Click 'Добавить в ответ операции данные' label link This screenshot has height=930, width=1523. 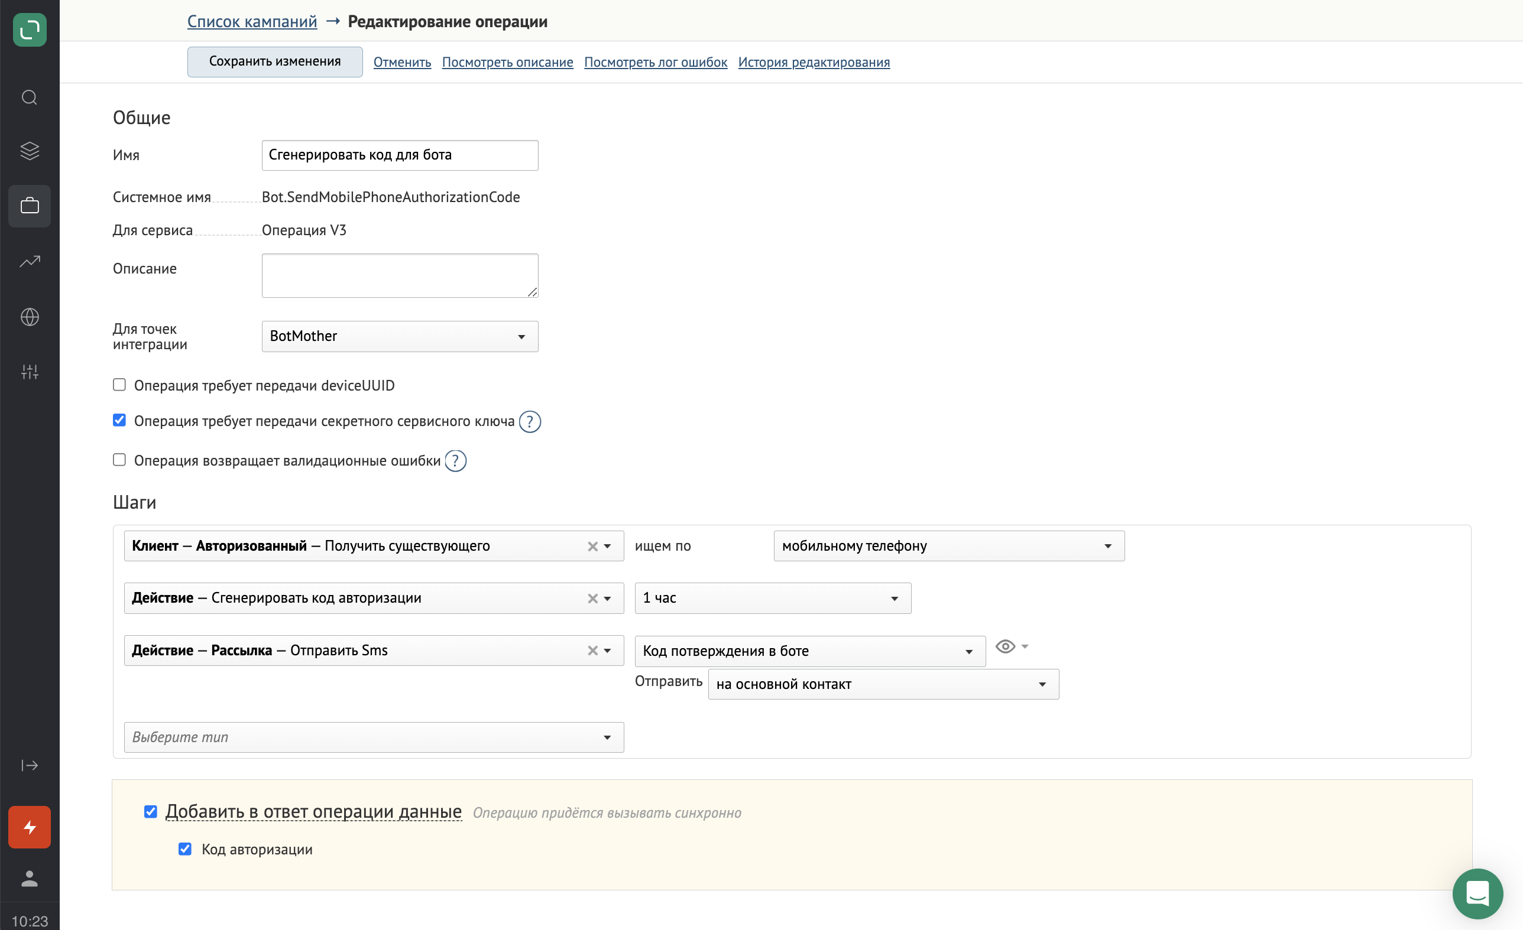tap(313, 812)
